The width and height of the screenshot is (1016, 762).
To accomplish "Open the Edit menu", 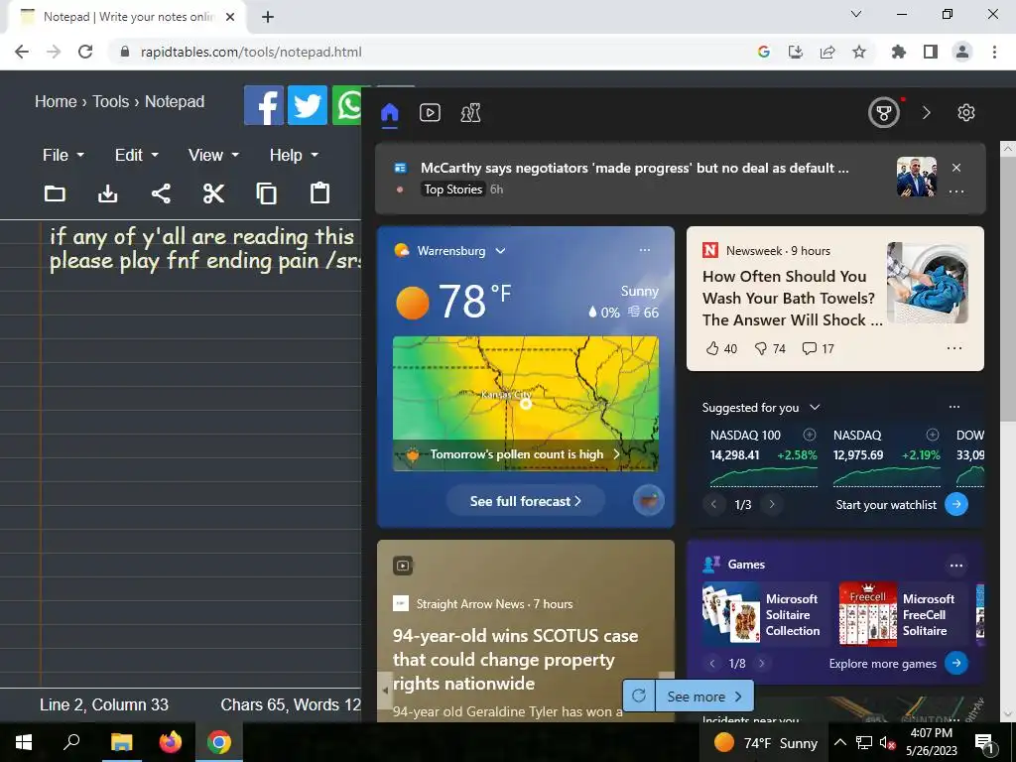I will tap(136, 156).
